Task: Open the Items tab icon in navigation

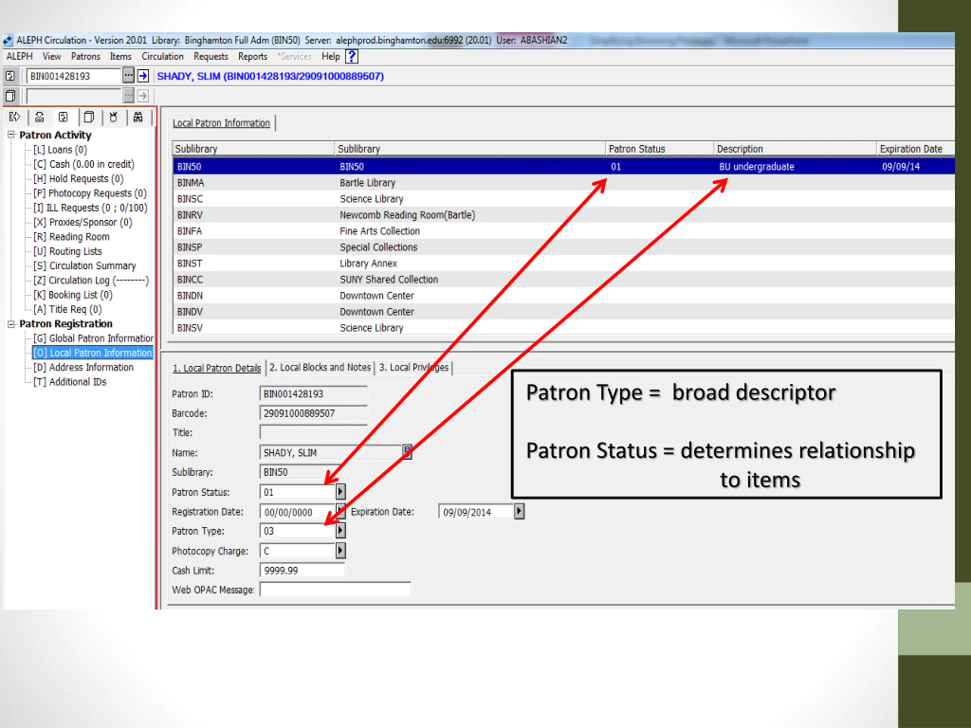Action: tap(89, 117)
